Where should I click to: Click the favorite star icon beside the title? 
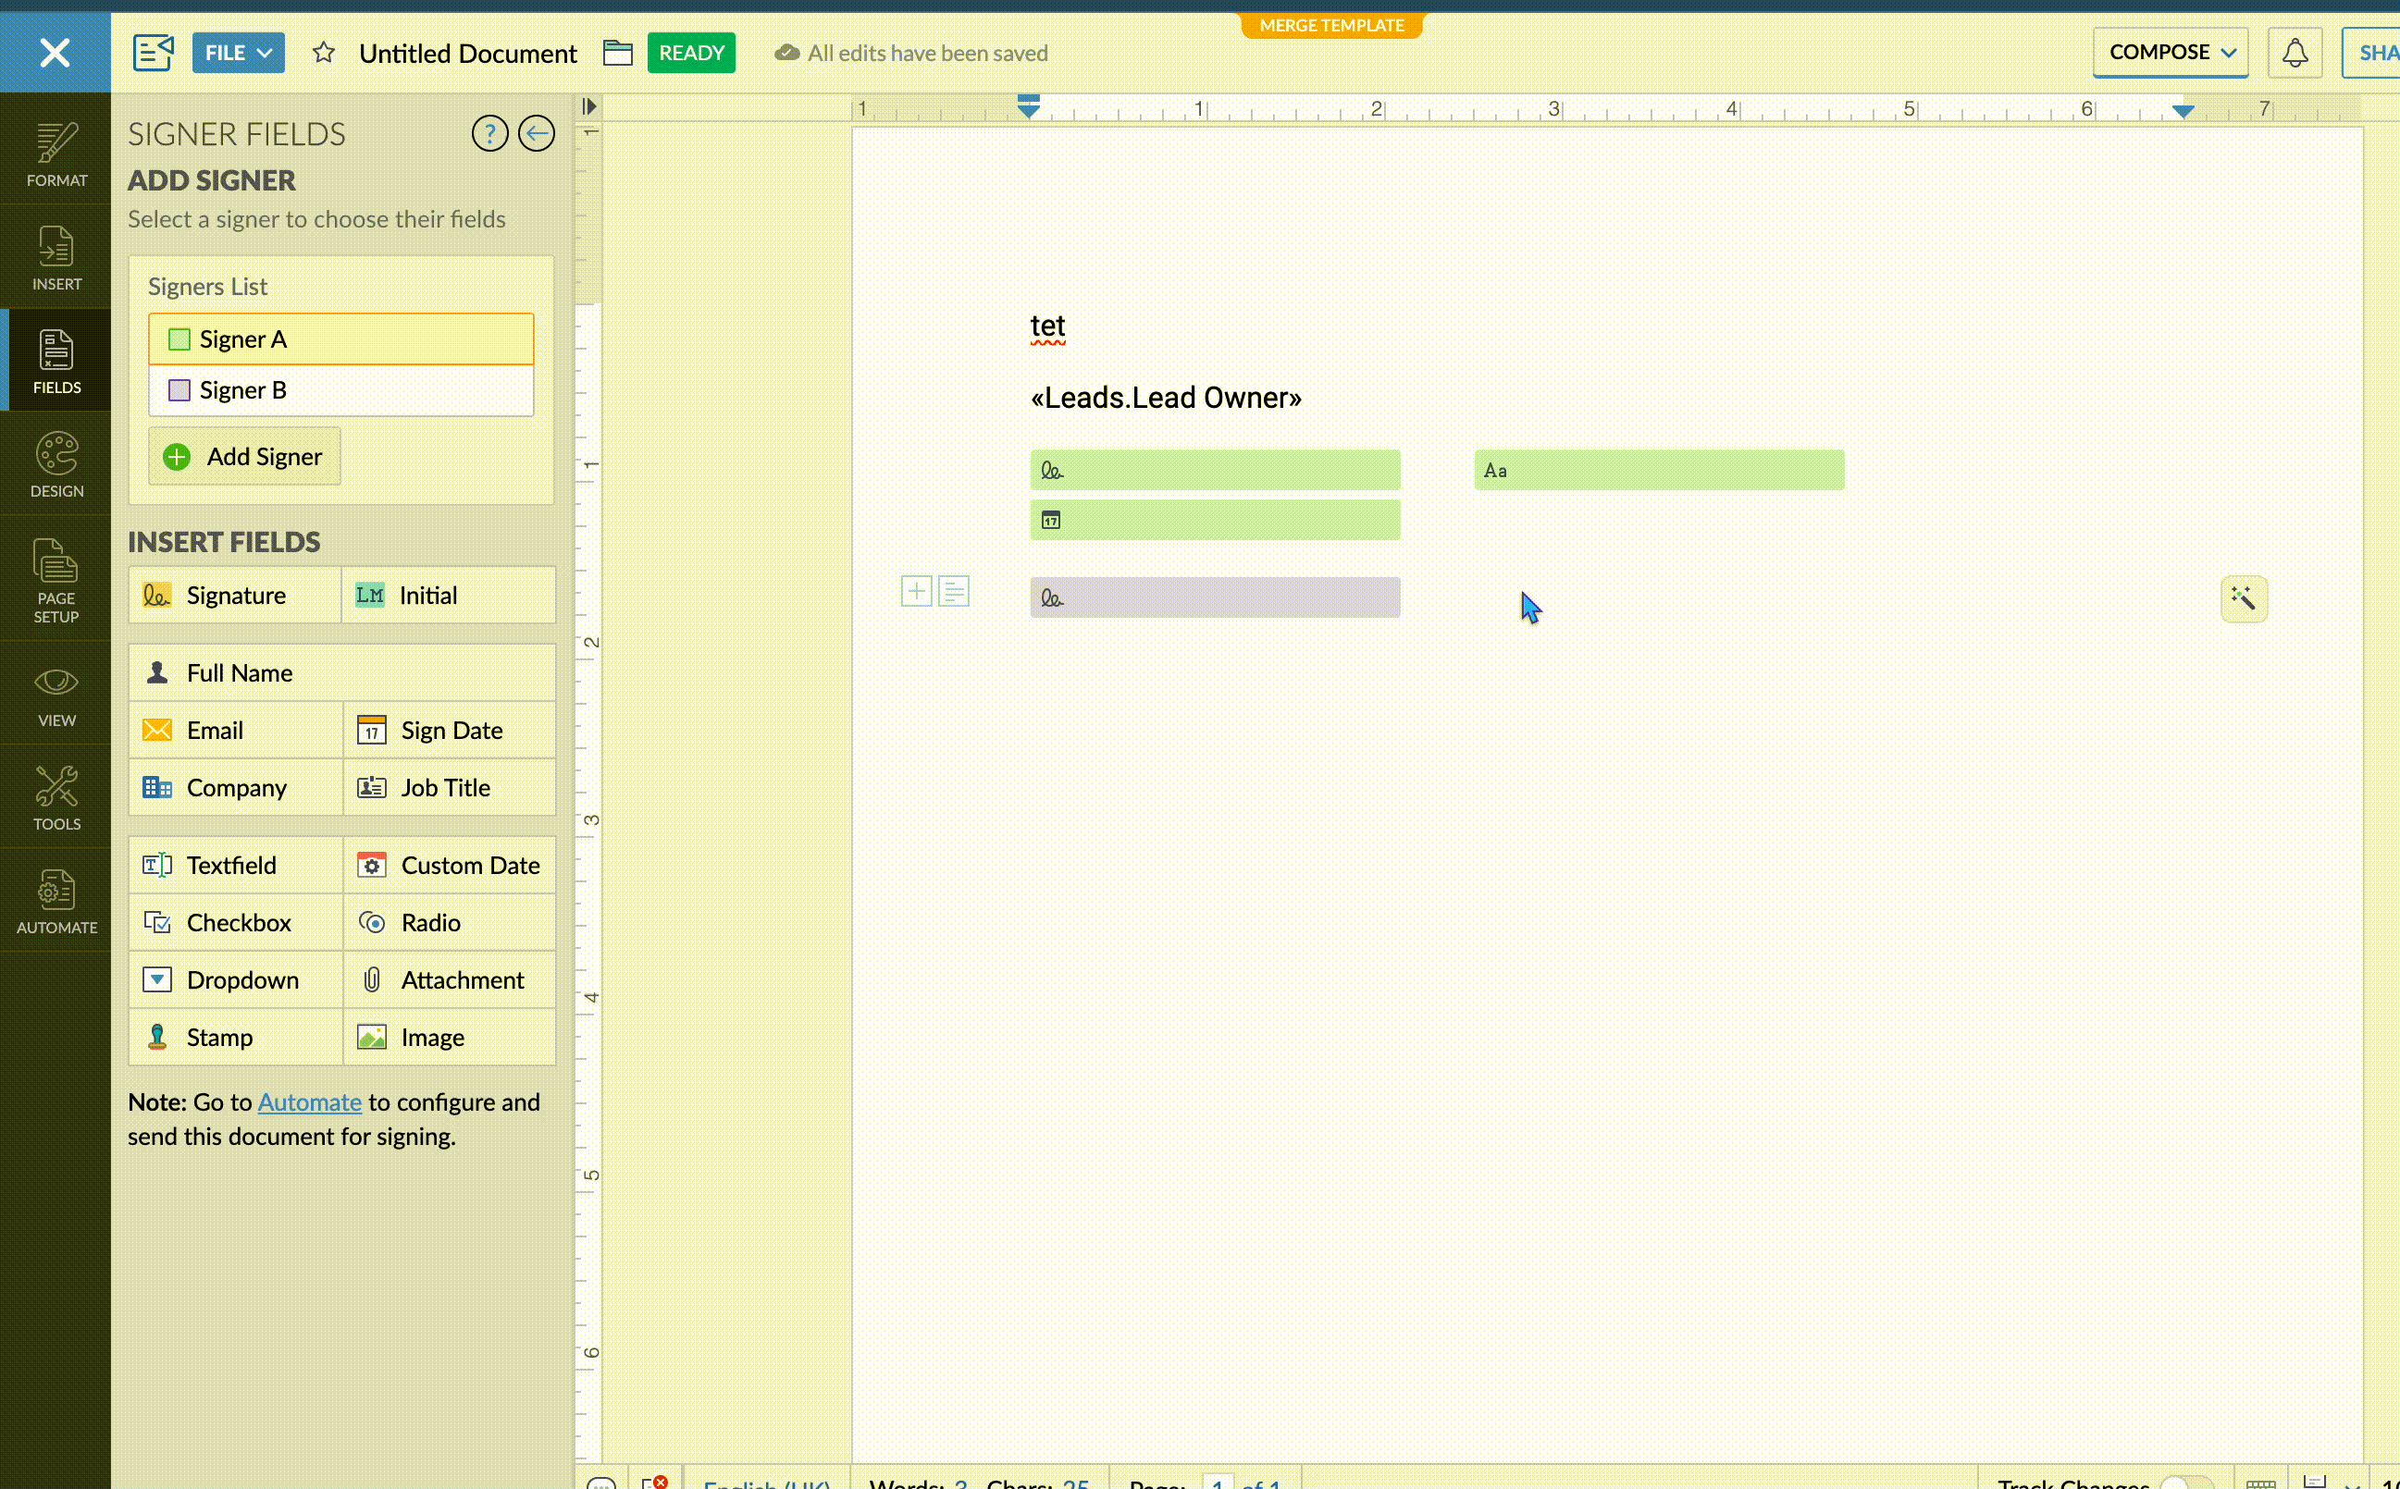(323, 54)
